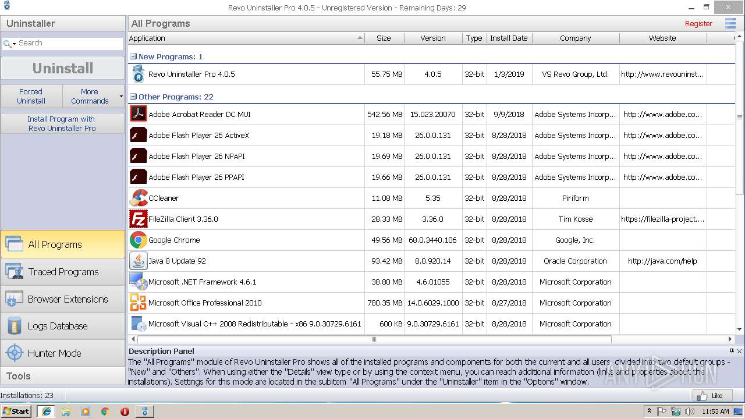
Task: Open Windows Explorer folder in taskbar
Action: 66,411
